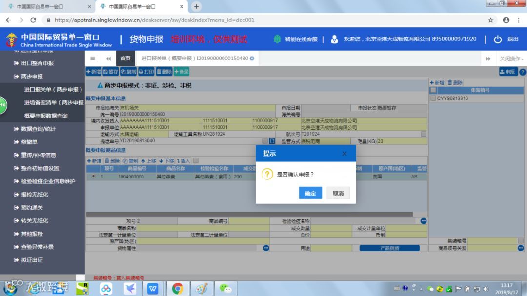Click the horizontal scrollbar under goods table
Viewport: 527px width, 296px height.
pos(249,214)
